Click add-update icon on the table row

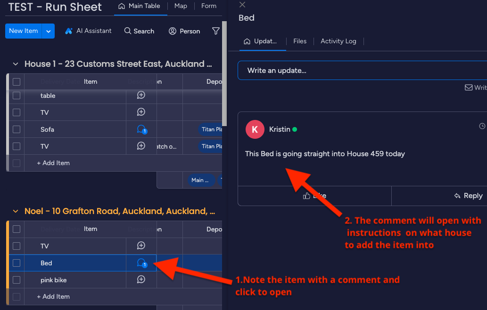coord(141,95)
